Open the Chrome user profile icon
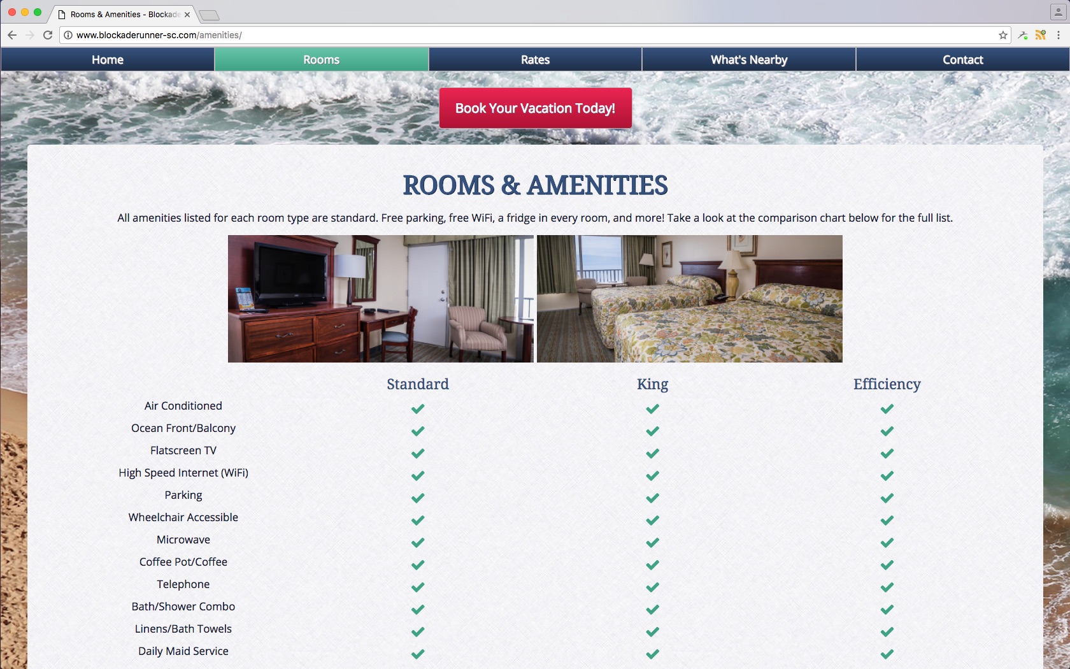This screenshot has height=669, width=1070. tap(1058, 12)
